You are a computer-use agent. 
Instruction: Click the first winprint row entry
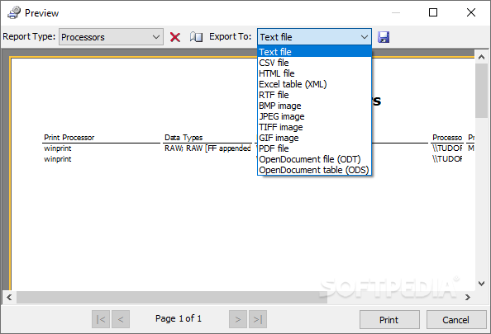pyautogui.click(x=58, y=148)
